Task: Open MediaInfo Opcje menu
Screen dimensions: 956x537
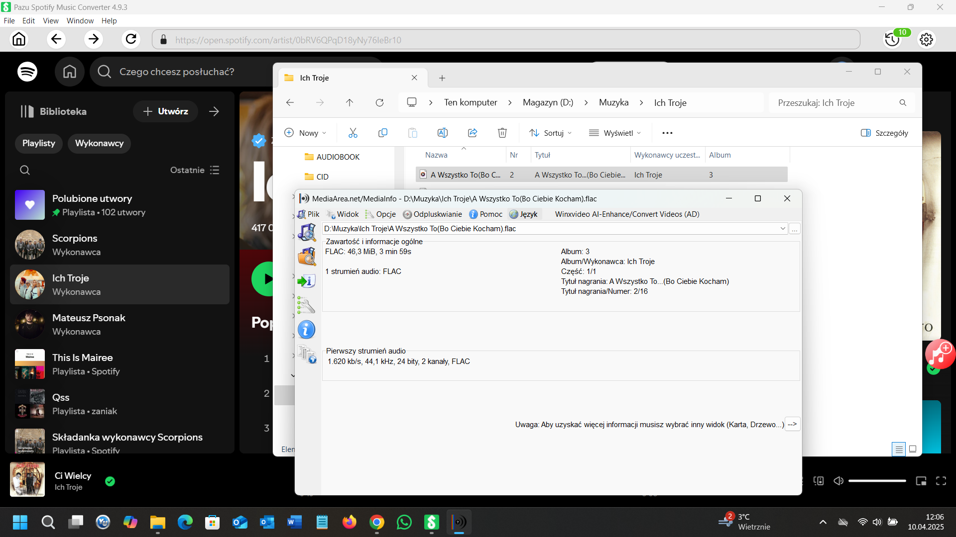Action: [x=381, y=214]
